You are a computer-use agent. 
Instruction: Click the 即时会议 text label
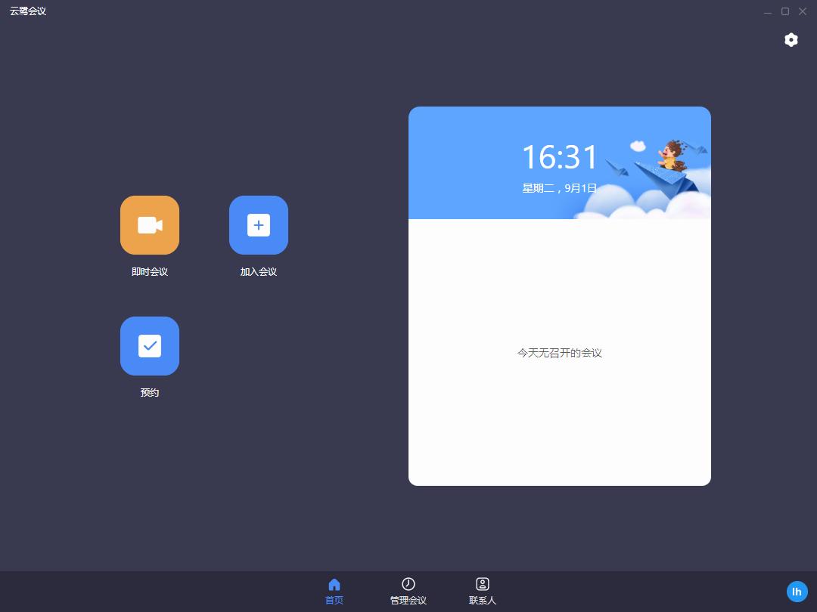click(x=150, y=272)
